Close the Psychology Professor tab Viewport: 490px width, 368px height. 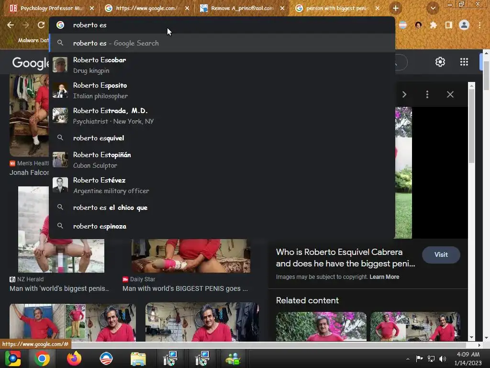point(92,8)
